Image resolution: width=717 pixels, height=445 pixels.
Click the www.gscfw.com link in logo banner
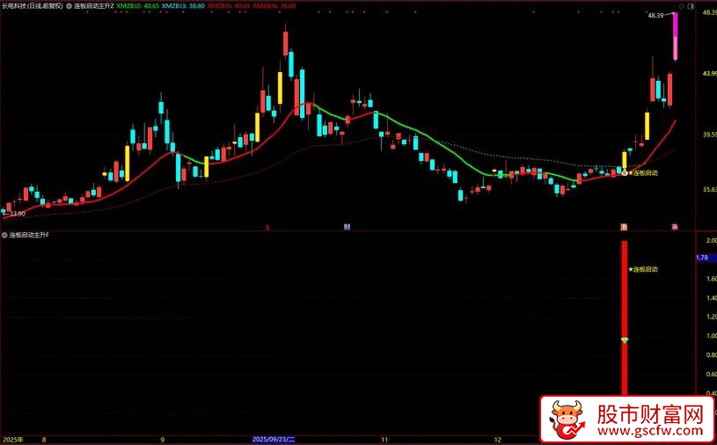tap(650, 431)
